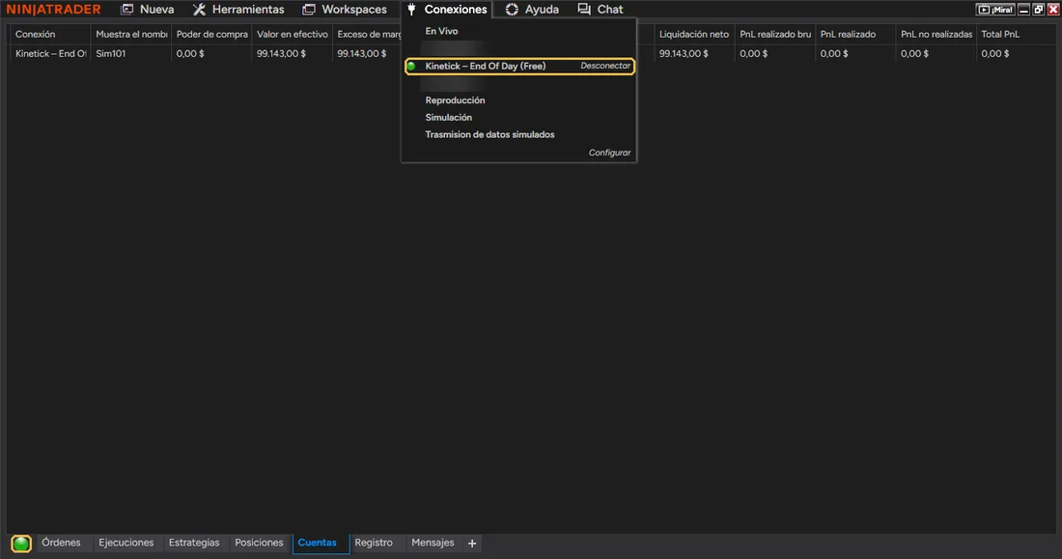Viewport: 1062px width, 559px height.
Task: Click the ¡Mira! video button
Action: click(x=995, y=10)
